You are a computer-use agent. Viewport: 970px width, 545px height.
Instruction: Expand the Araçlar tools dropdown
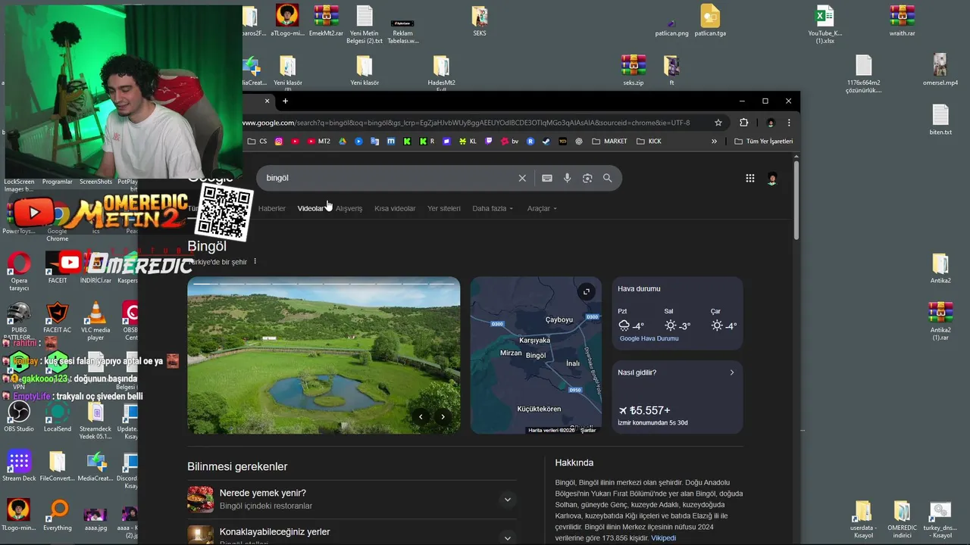pyautogui.click(x=542, y=208)
